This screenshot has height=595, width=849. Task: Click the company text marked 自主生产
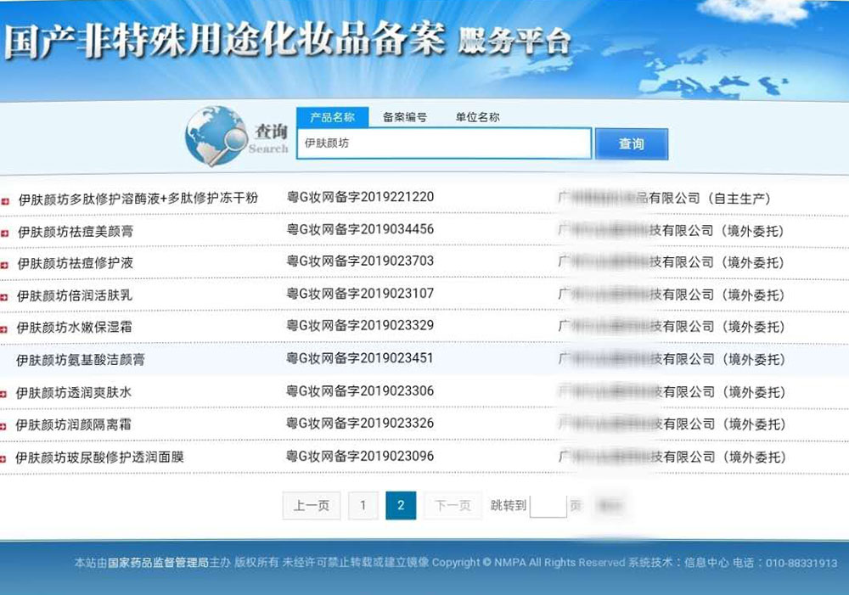tap(665, 198)
